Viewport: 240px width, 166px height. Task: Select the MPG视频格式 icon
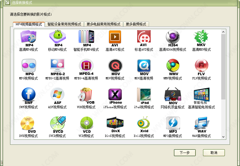point(29,65)
